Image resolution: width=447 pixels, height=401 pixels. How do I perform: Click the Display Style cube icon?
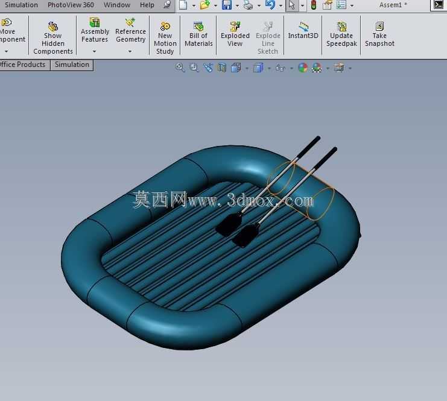pos(258,68)
